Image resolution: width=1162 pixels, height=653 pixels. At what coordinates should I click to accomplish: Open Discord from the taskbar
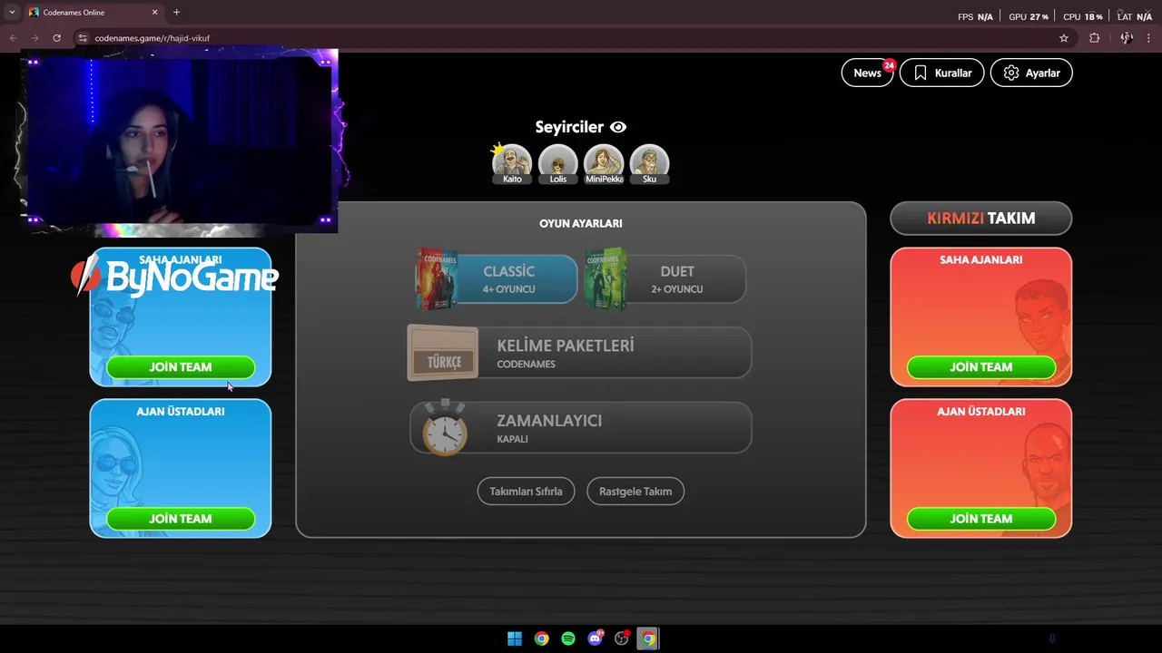click(x=595, y=638)
